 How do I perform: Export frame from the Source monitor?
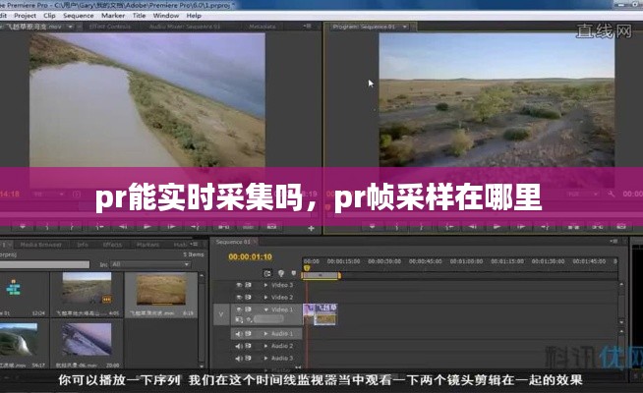click(x=271, y=226)
